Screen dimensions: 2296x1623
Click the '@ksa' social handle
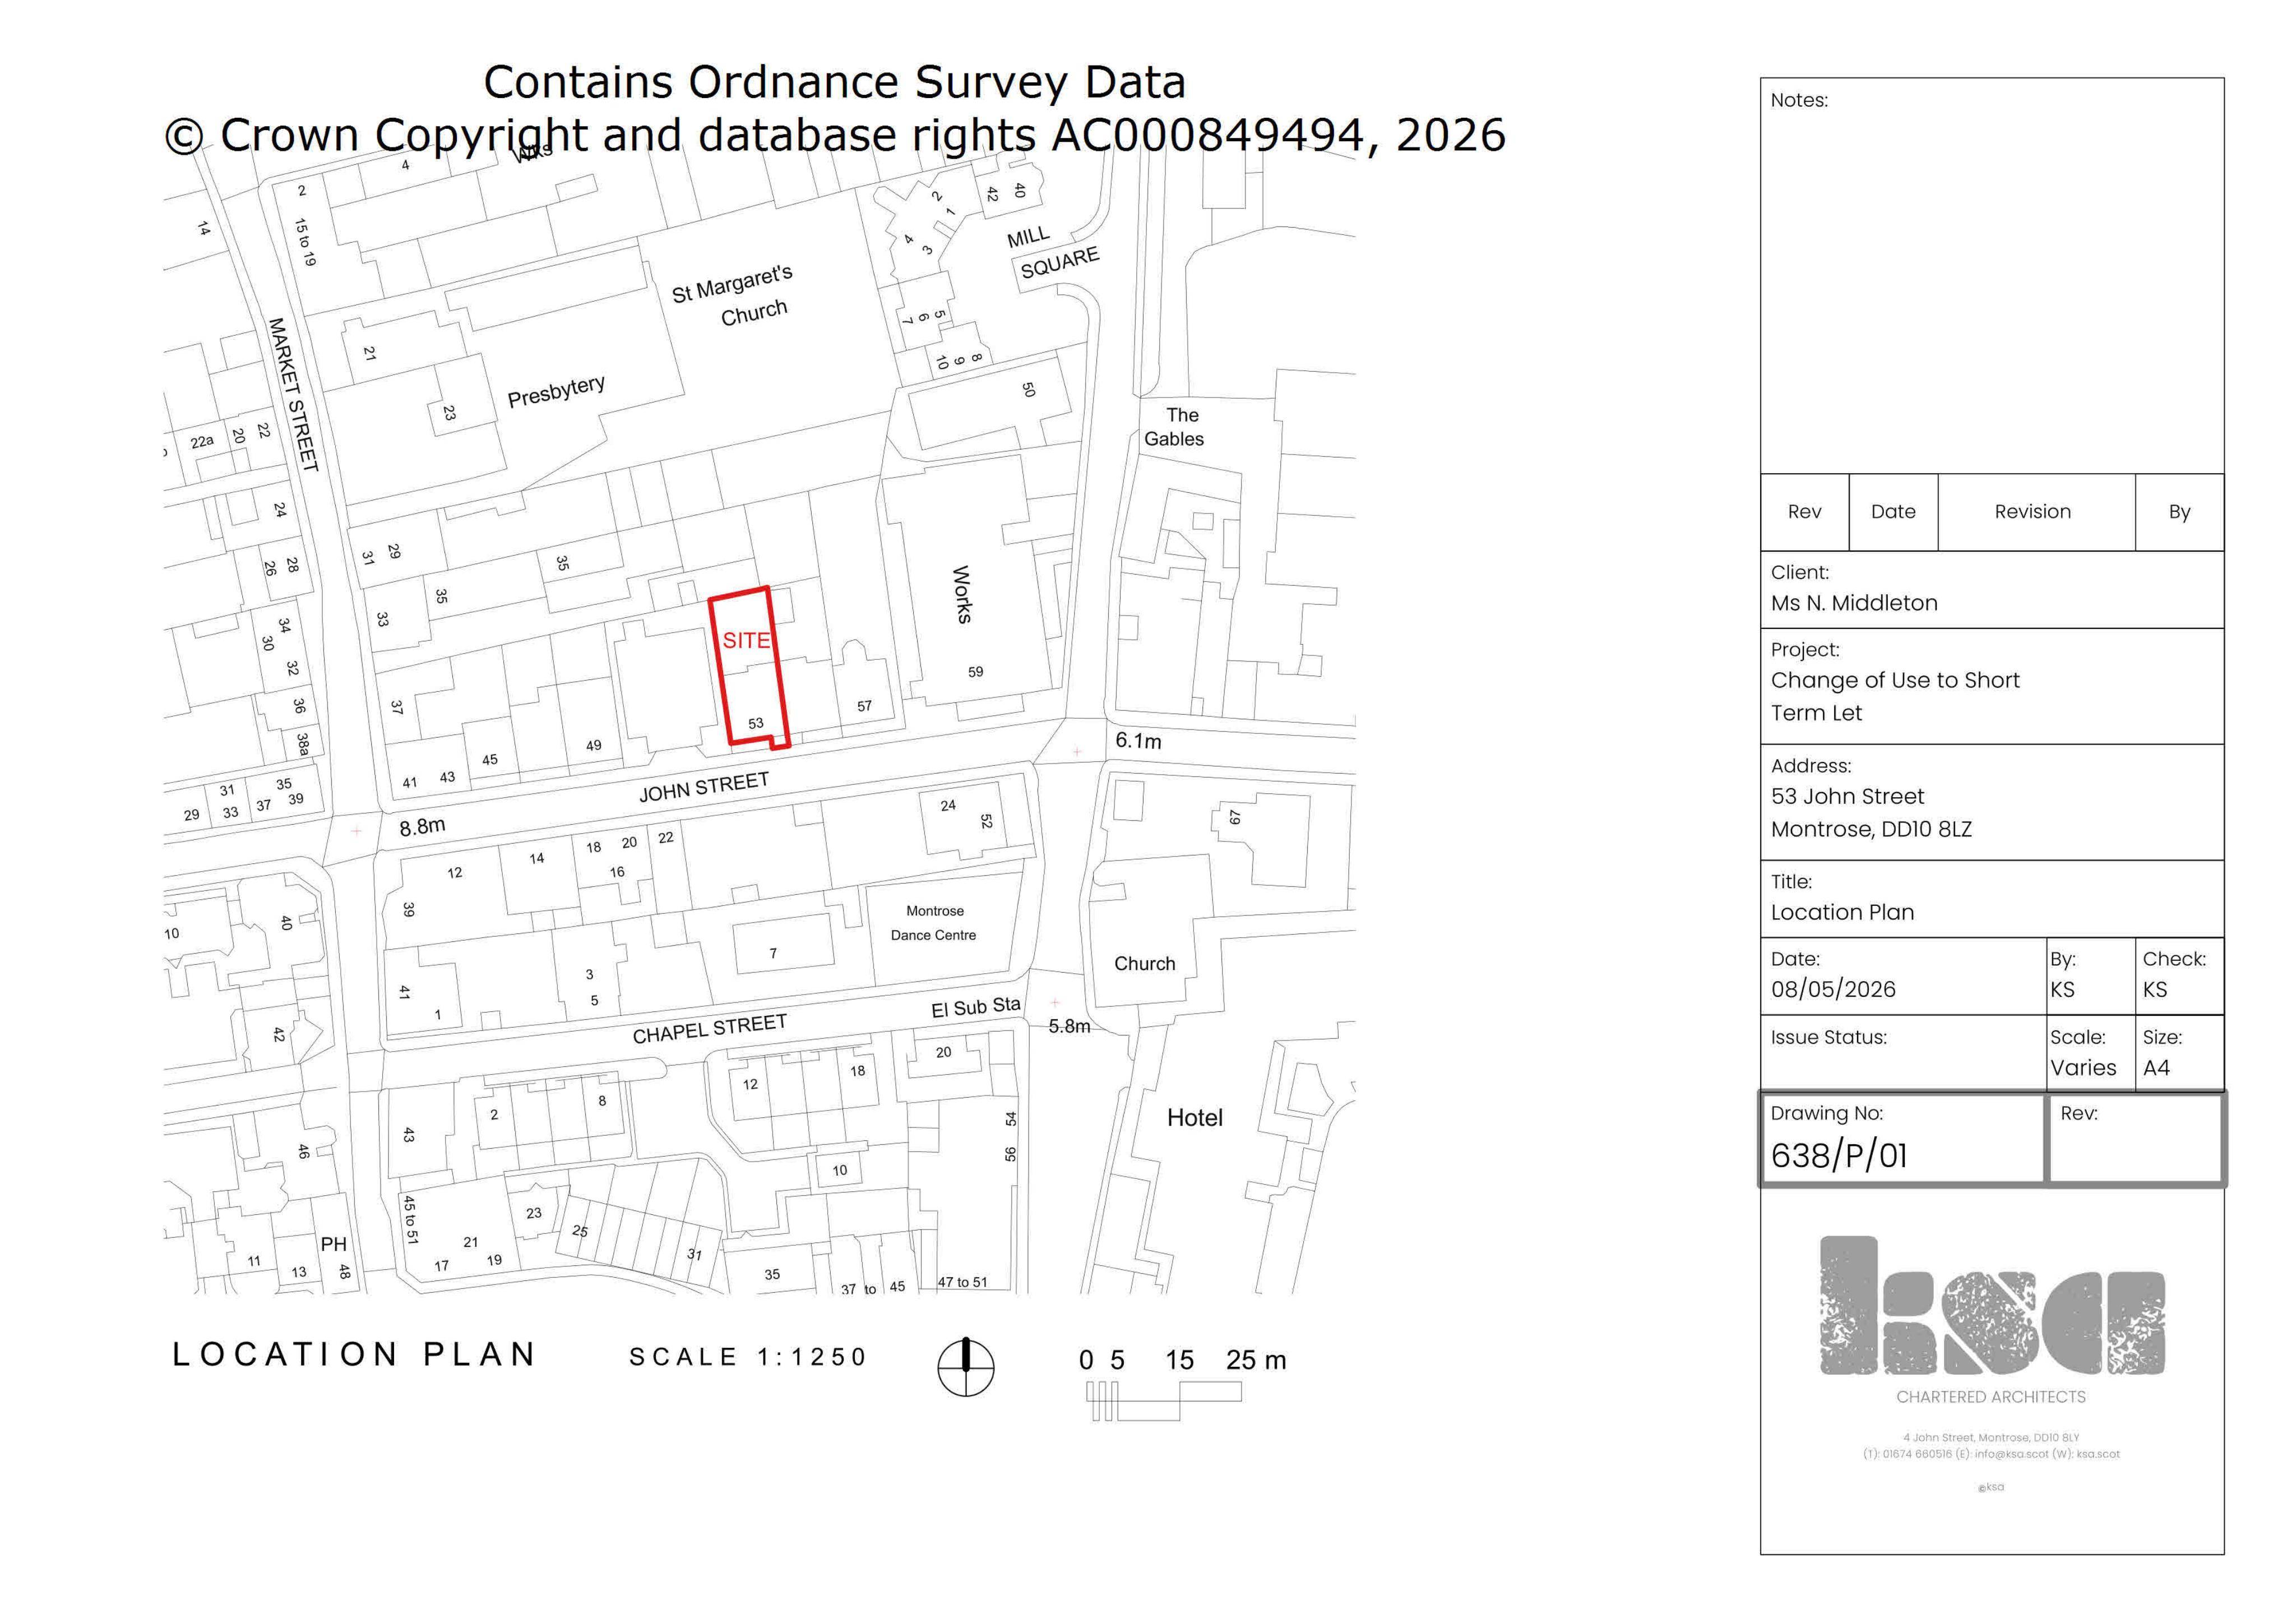click(1991, 1487)
